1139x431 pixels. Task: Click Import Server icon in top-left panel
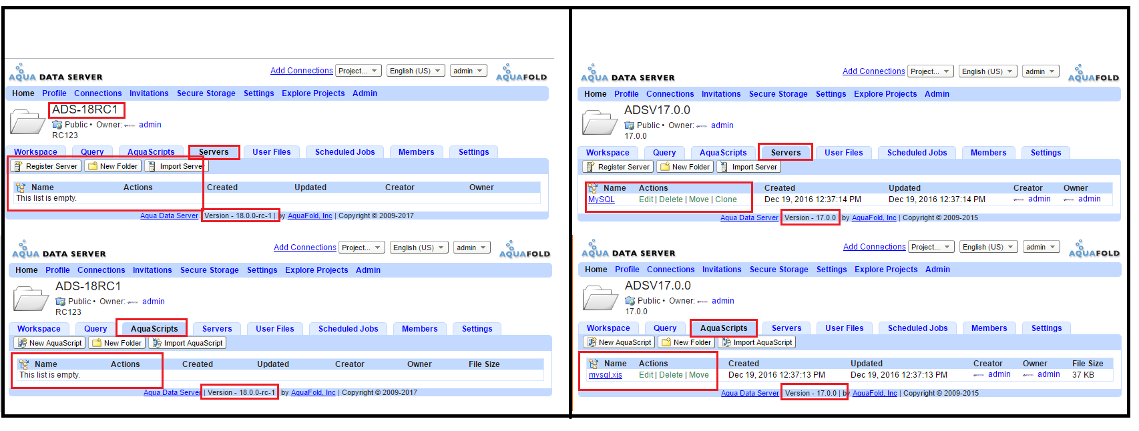[152, 166]
